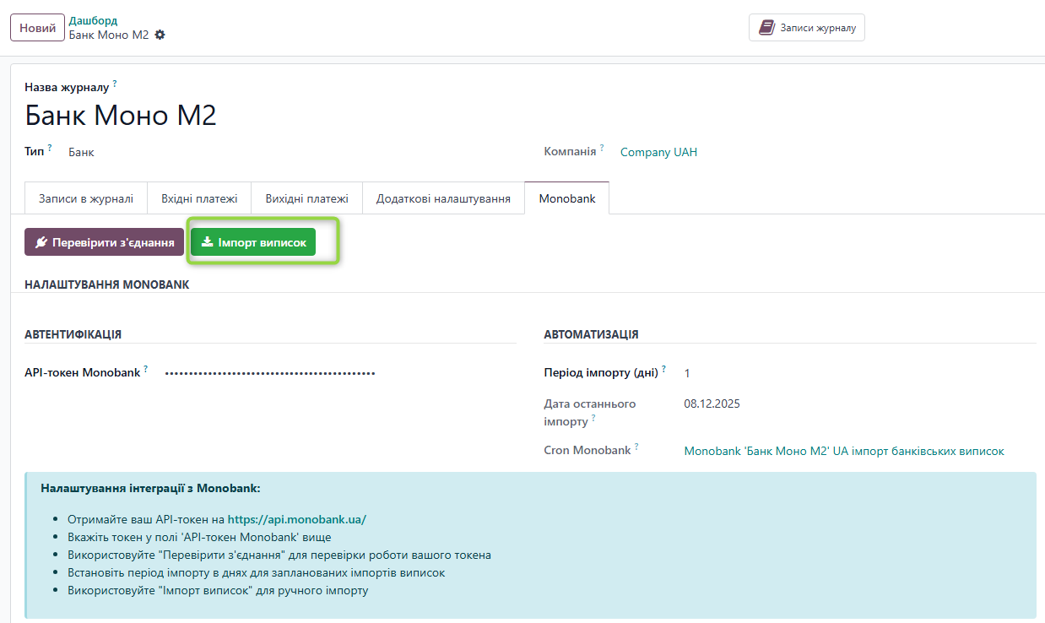Image resolution: width=1045 pixels, height=623 pixels.
Task: Go back to Дашборд breadcrumb
Action: (93, 20)
